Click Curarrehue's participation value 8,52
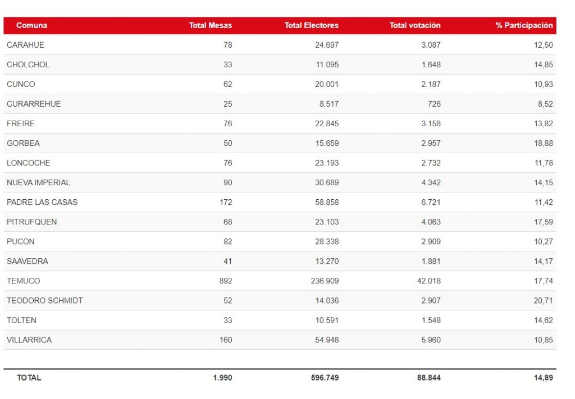The image size is (575, 399). tap(545, 104)
